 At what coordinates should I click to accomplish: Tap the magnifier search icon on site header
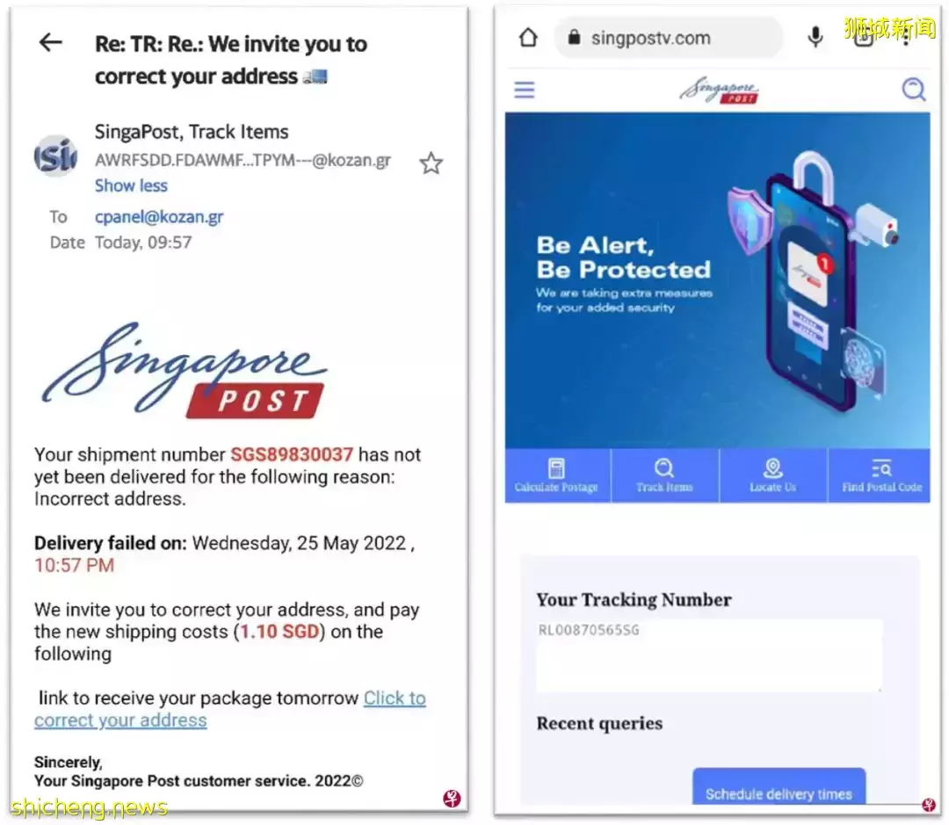tap(913, 90)
